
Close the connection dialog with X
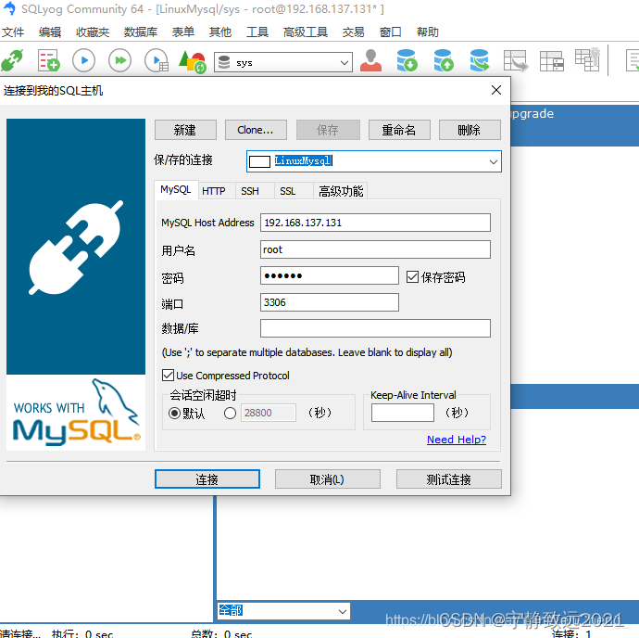tap(496, 90)
